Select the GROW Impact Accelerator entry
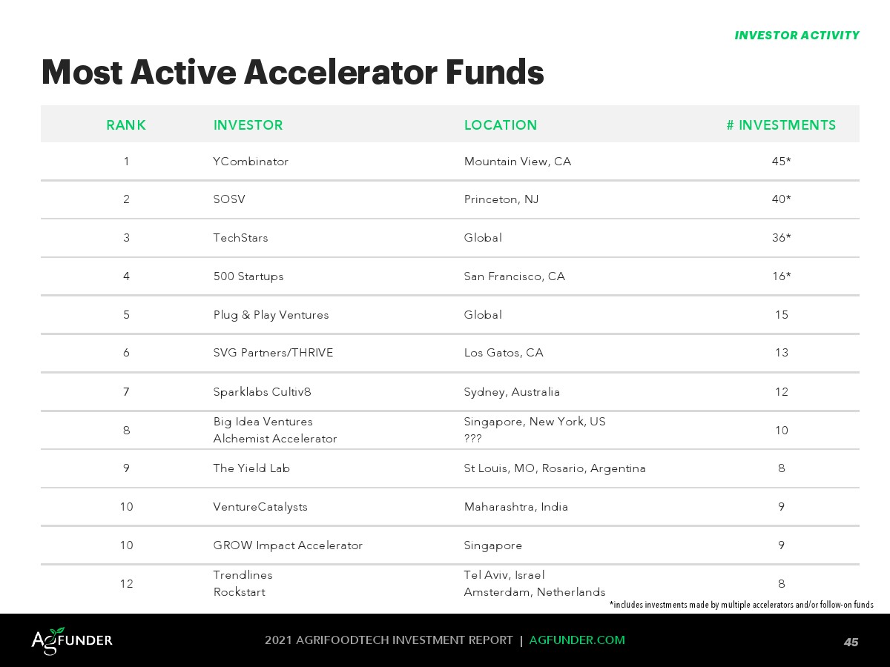The height and width of the screenshot is (667, 890). coord(288,545)
